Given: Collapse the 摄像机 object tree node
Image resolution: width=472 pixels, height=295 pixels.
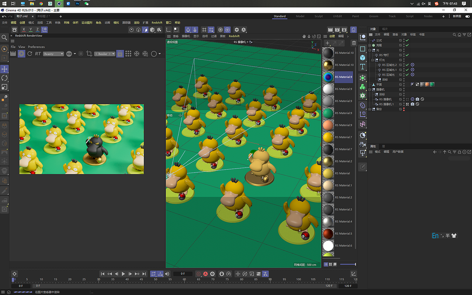Looking at the screenshot, I should pos(370,90).
